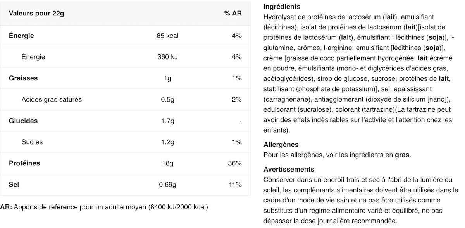Viewport: 465px width, 228px height.
Task: Click the "36%" protein reference percentage
Action: [235, 163]
